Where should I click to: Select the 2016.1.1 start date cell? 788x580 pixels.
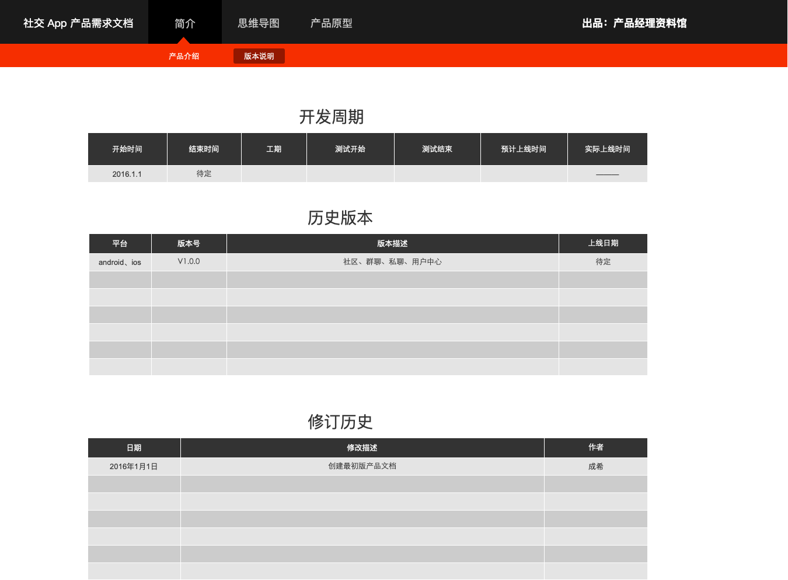[127, 174]
